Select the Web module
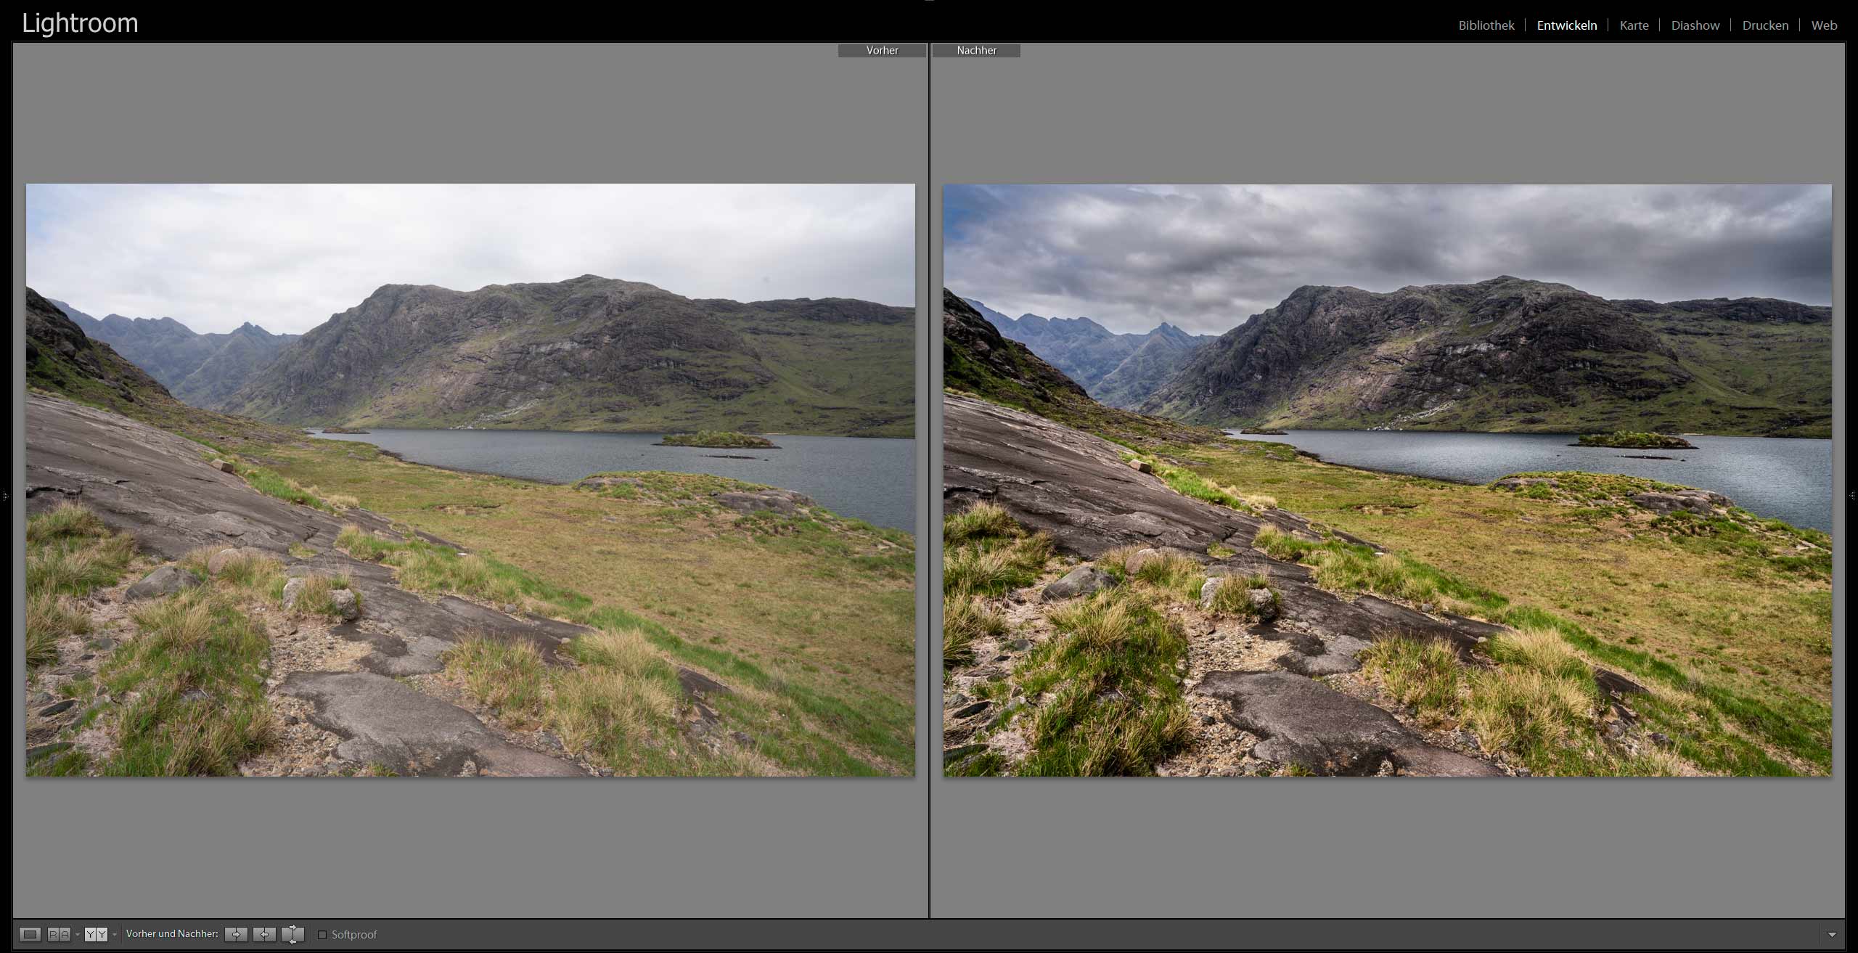Screen dimensions: 1858x953 [x=1824, y=25]
